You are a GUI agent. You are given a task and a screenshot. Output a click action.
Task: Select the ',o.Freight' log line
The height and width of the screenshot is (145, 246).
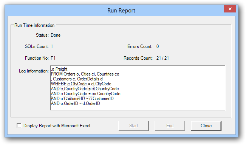tap(59, 69)
